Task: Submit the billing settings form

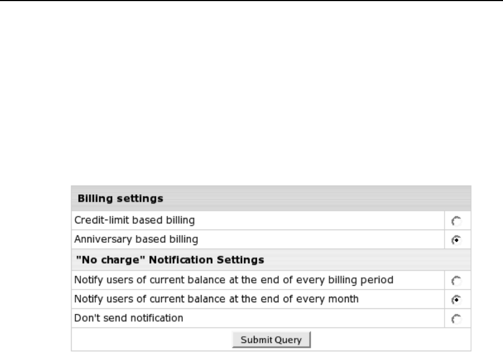Action: click(272, 340)
